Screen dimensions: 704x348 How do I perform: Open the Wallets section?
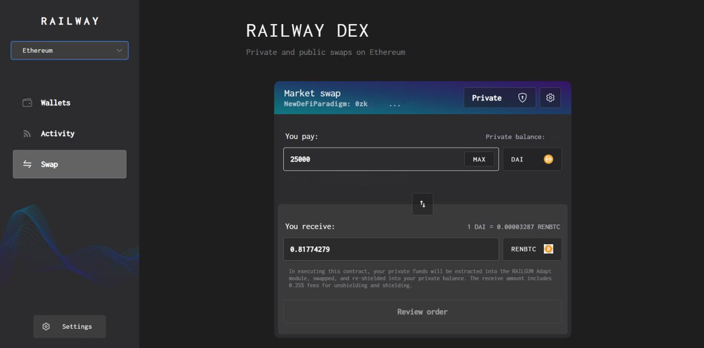point(69,103)
